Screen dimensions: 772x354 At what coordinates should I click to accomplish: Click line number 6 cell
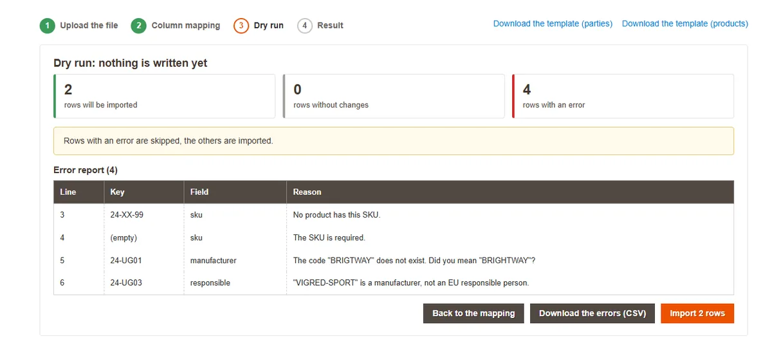78,283
